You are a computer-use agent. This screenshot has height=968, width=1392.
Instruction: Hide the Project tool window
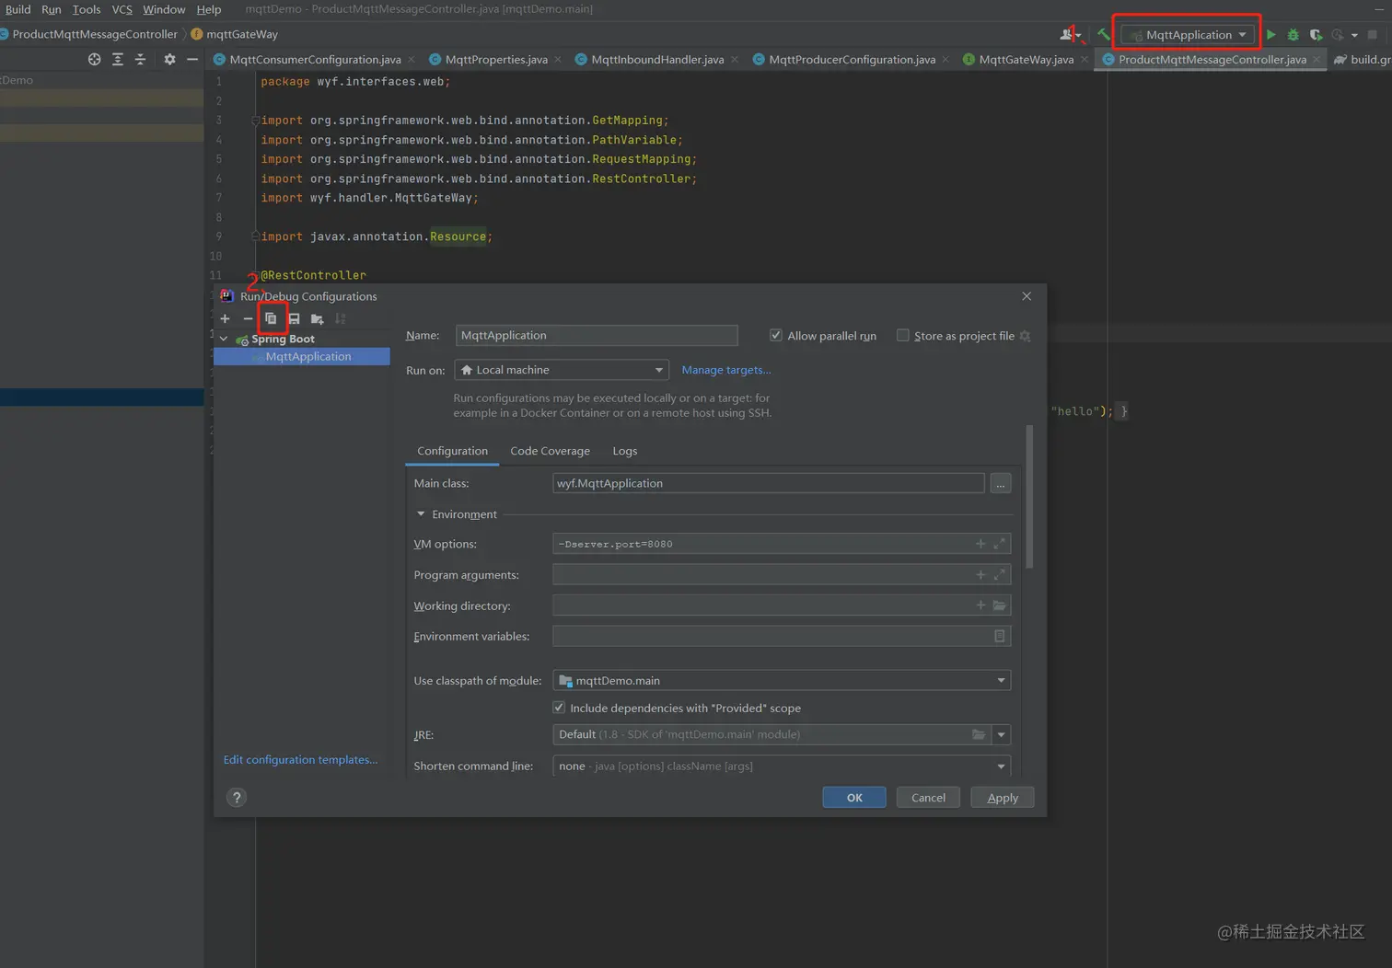tap(192, 59)
